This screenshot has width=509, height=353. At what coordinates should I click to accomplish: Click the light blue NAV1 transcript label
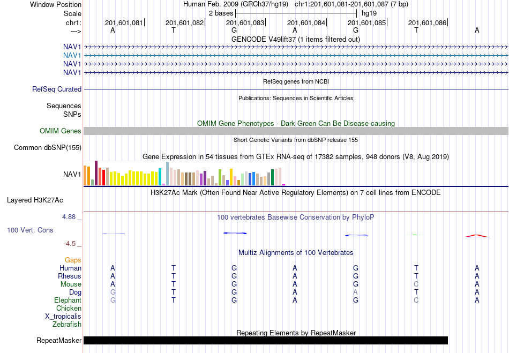(72, 56)
